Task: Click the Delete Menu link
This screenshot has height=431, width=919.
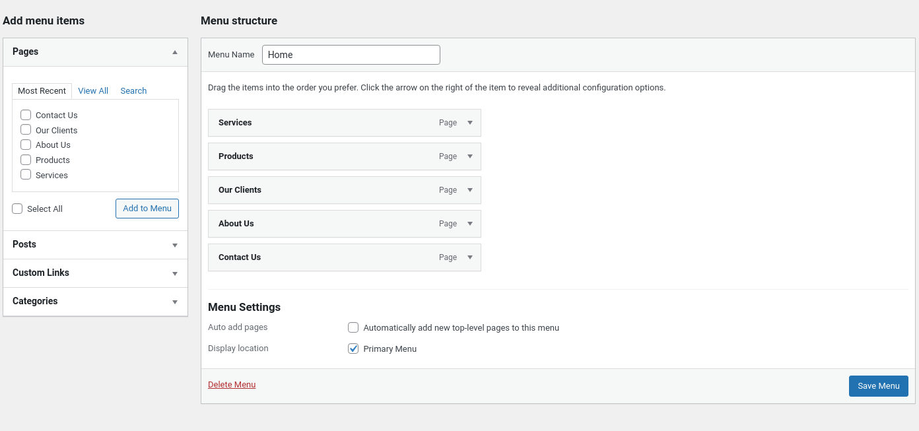Action: point(232,385)
